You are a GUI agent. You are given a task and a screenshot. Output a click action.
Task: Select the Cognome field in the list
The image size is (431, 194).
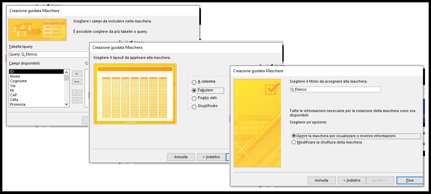click(36, 81)
